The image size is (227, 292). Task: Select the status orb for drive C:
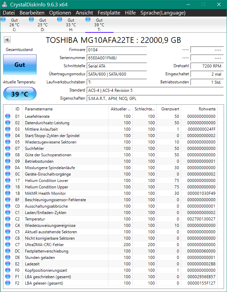pyautogui.click(x=3, y=19)
